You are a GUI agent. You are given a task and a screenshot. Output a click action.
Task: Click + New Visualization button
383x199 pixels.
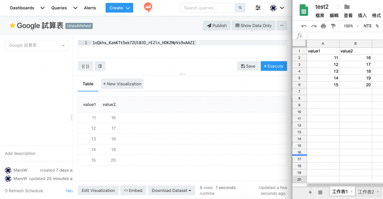(122, 84)
